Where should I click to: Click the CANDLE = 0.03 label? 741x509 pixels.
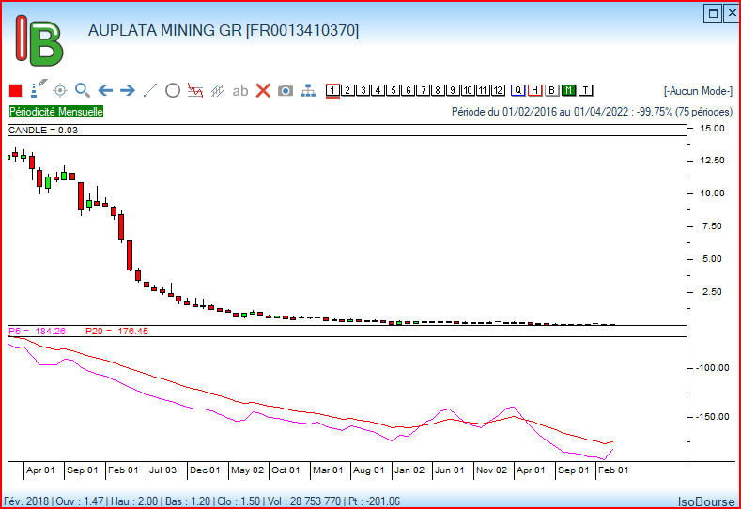click(x=43, y=130)
